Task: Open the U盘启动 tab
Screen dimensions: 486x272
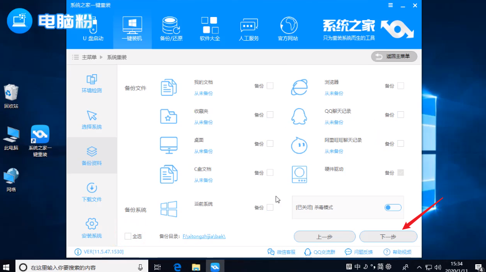Action: (93, 29)
